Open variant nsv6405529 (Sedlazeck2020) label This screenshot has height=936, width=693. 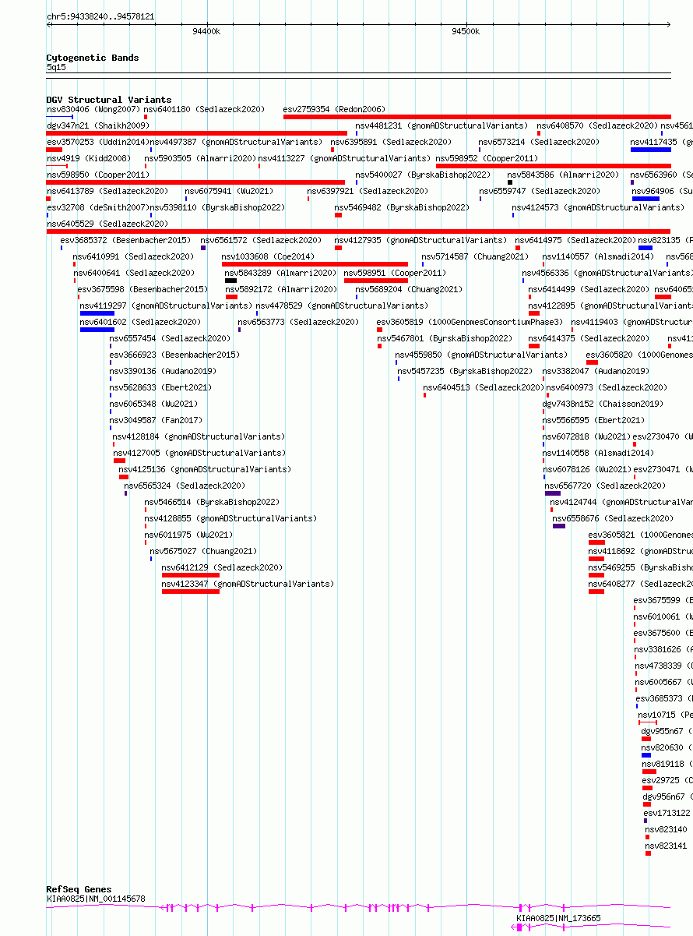(107, 224)
